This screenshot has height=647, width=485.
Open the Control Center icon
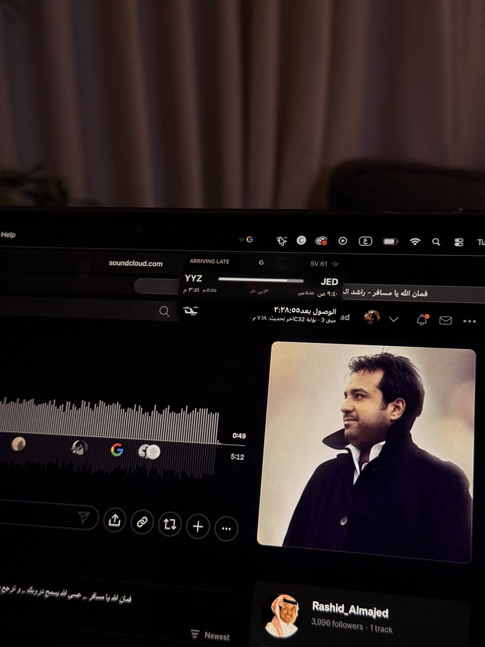(x=459, y=243)
